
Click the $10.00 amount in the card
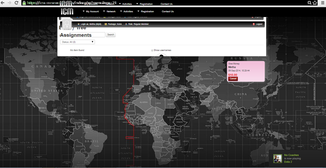pos(233,75)
